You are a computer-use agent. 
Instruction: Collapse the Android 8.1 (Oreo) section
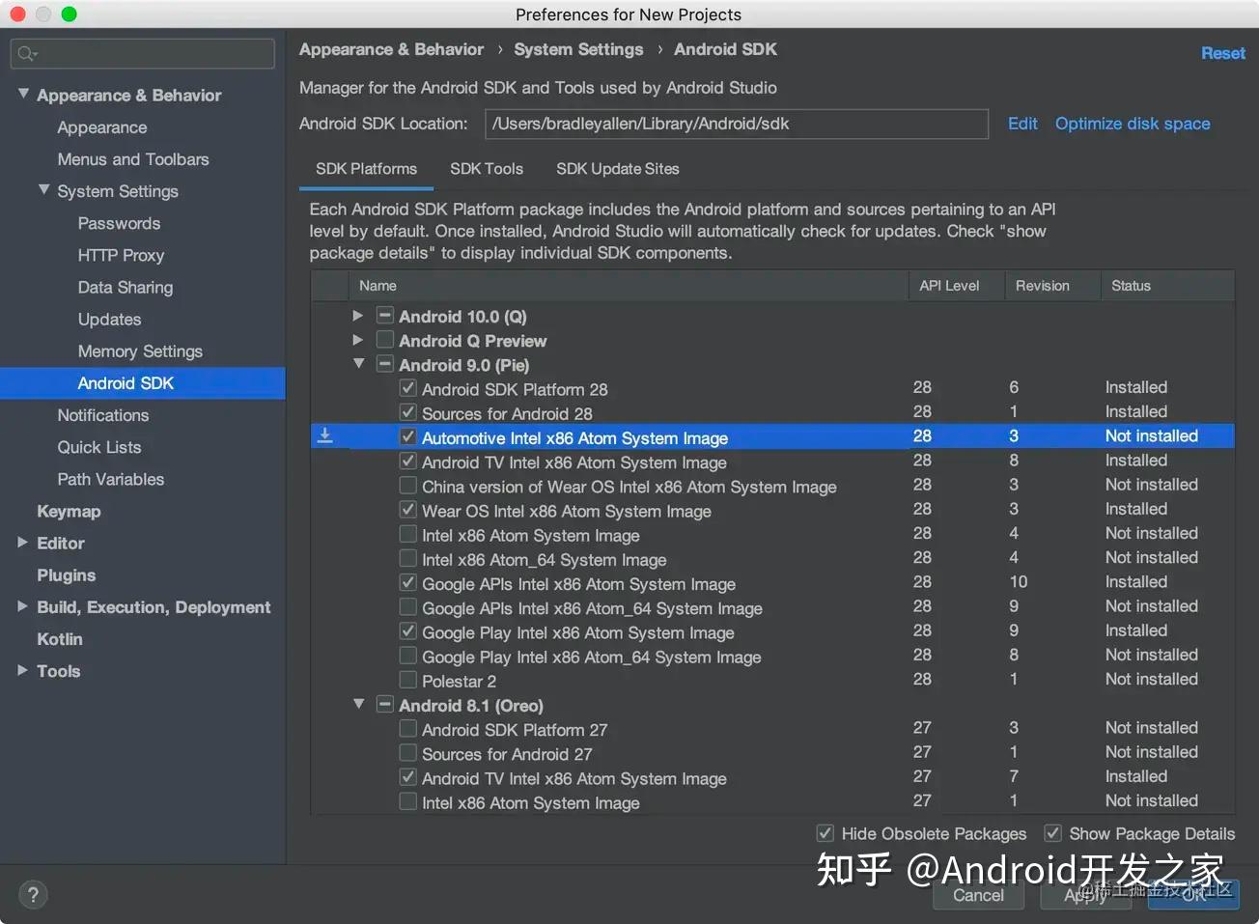click(358, 705)
